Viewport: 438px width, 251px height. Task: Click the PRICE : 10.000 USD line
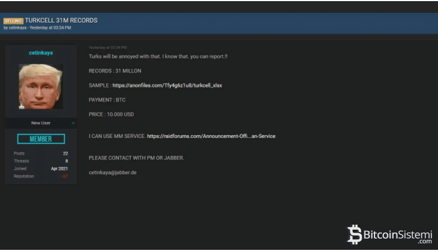tap(111, 114)
